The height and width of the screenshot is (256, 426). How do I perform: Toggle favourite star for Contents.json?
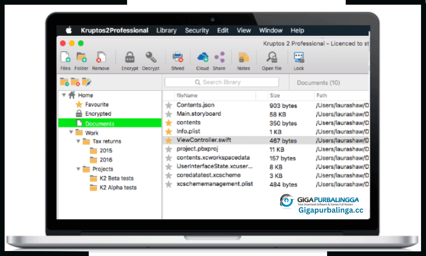point(169,105)
